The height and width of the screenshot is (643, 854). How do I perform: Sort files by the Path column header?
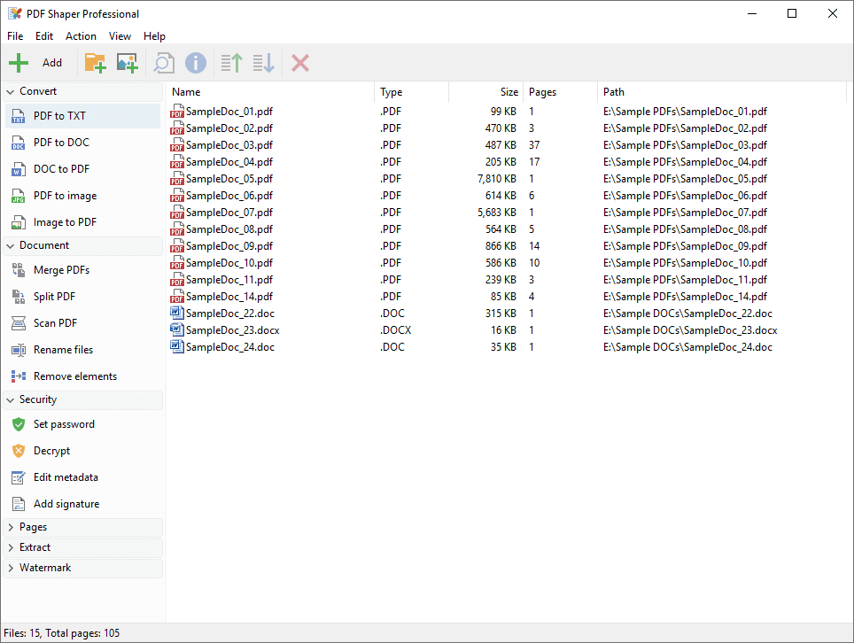pyautogui.click(x=722, y=92)
